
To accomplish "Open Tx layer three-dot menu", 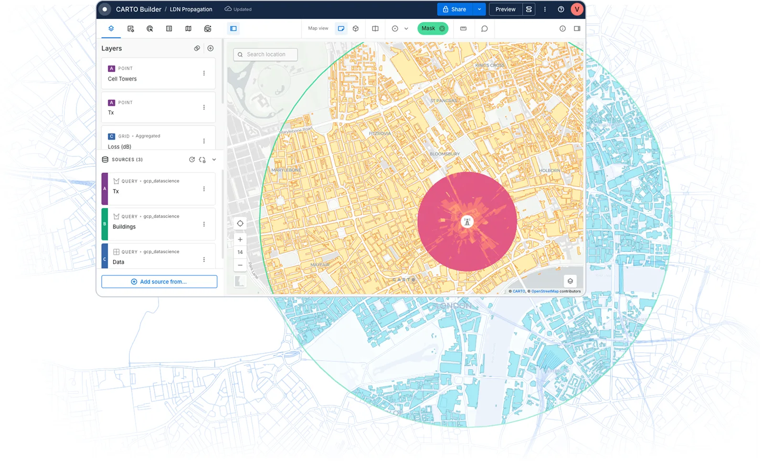I will (204, 107).
